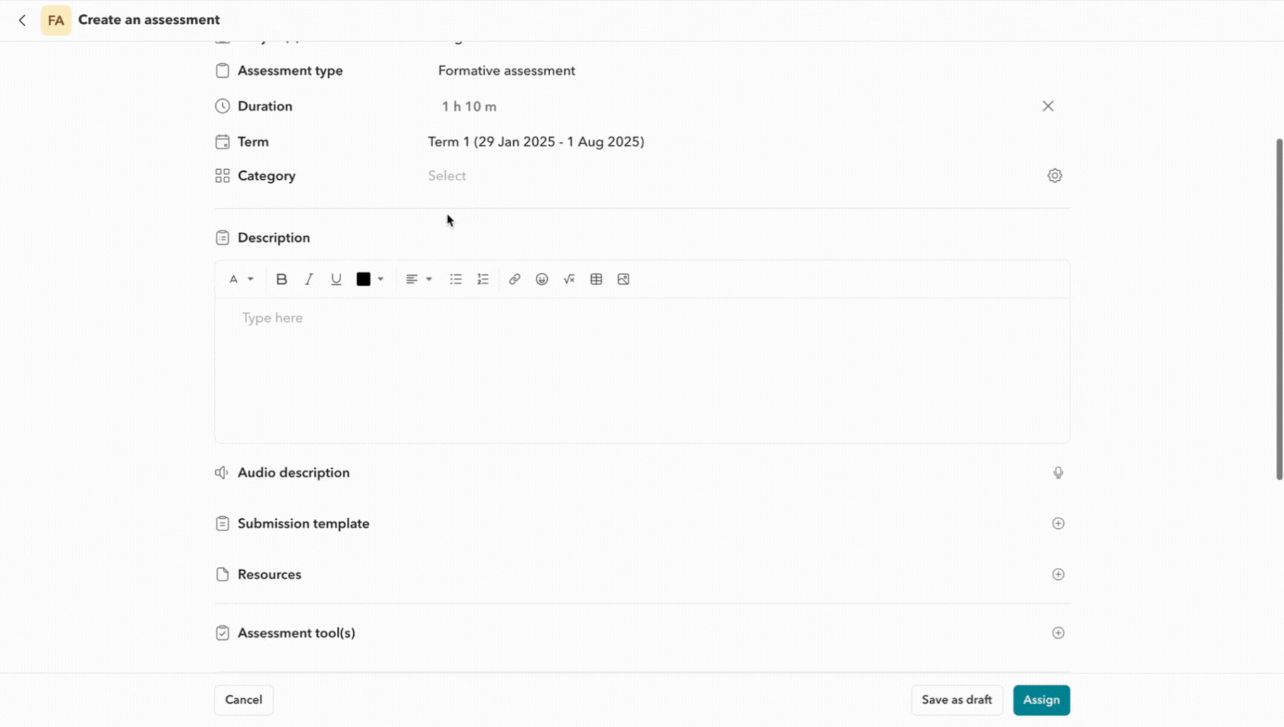Start recording an audio description
The height and width of the screenshot is (727, 1284).
click(1058, 472)
